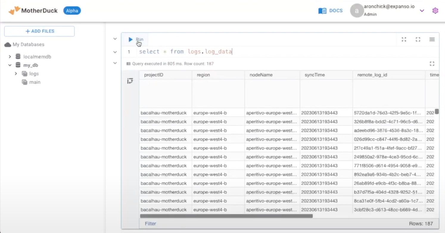Select cell 26ab89fd-e9cb-4f3c-b8ba-88...
The width and height of the screenshot is (445, 233).
coord(389,183)
